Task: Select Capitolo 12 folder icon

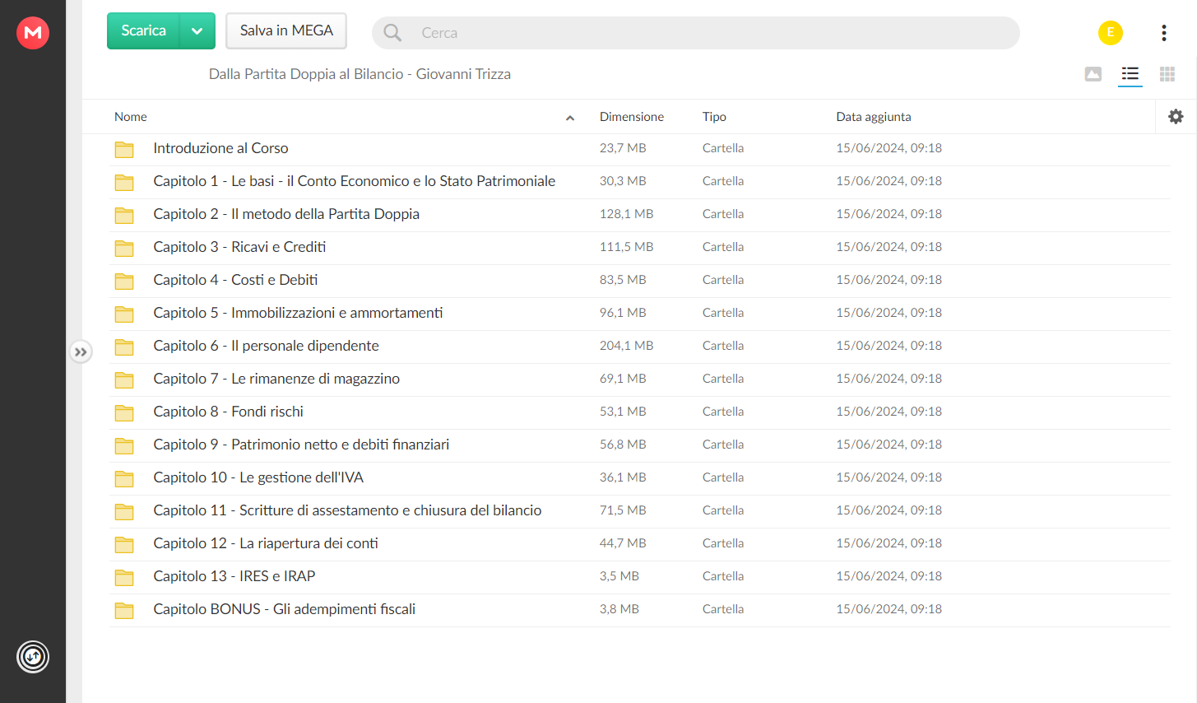Action: (x=124, y=544)
